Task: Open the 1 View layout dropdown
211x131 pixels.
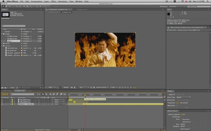Action: coord(114,87)
